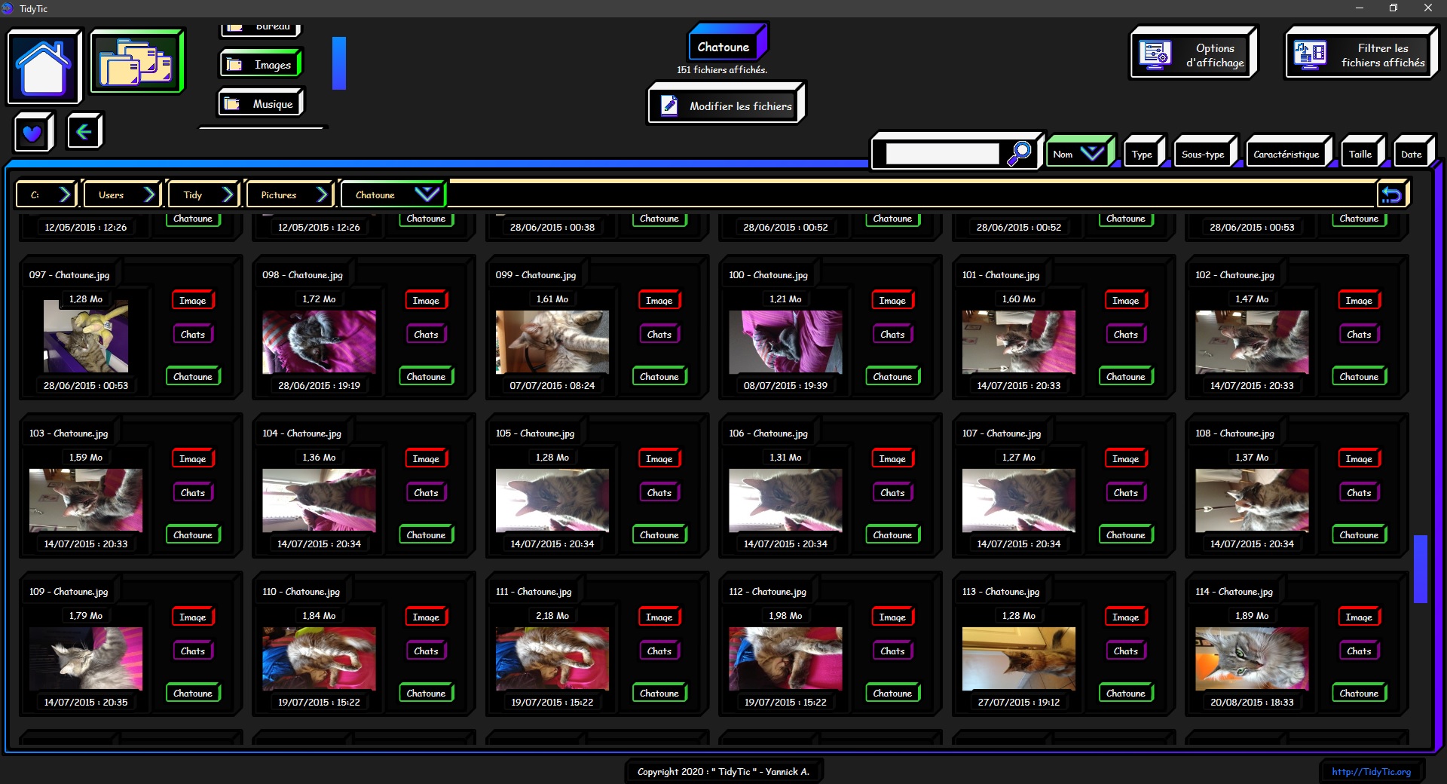This screenshot has height=784, width=1447.
Task: Click Chatoune tag on 101 - Chatoune.jpg
Action: 1125,376
